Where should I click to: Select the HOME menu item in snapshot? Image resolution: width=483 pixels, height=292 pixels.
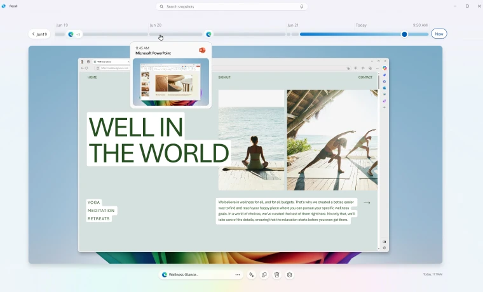pyautogui.click(x=92, y=77)
